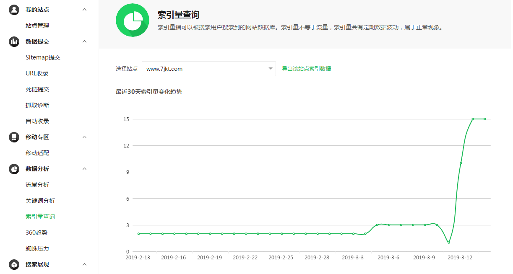Collapse the 移动专区 section
This screenshot has width=513, height=274.
click(84, 137)
